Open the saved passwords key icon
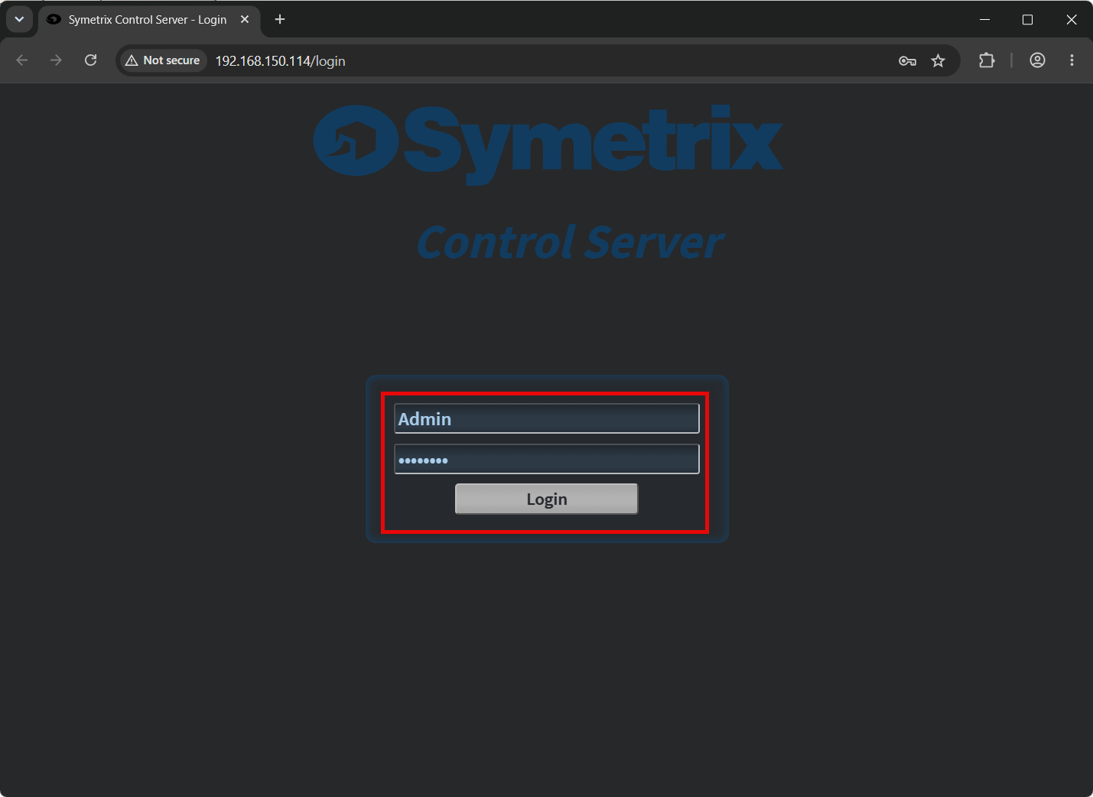The image size is (1093, 797). click(907, 60)
